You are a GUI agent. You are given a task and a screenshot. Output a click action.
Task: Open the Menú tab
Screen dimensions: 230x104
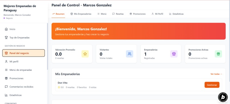102,14
